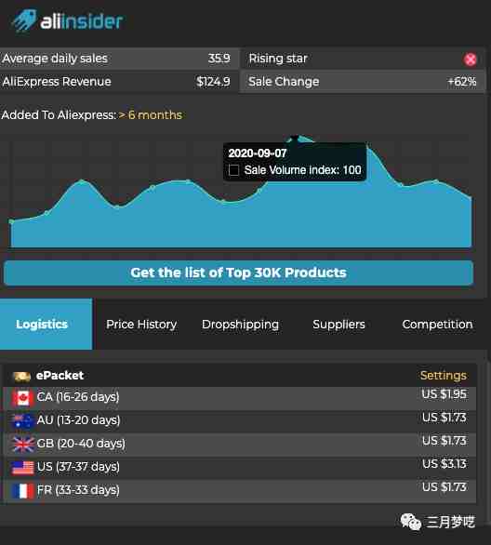The height and width of the screenshot is (545, 491).
Task: Toggle the Sale Volume Index checkbox square
Action: pos(233,170)
